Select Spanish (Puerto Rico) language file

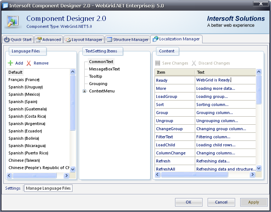[28, 153]
